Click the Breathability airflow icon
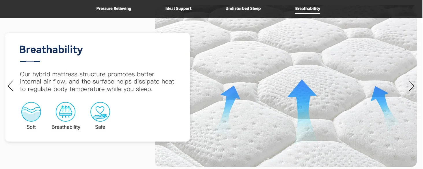Screen dimensions: 423x169 (x=66, y=112)
